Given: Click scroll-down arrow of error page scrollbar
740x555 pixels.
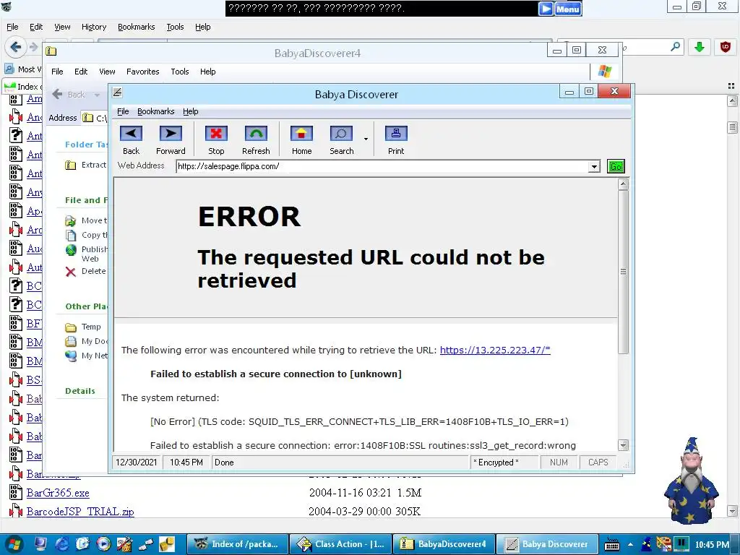Looking at the screenshot, I should pos(623,445).
